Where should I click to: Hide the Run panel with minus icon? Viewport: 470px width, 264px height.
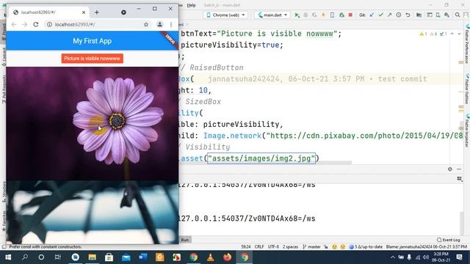pyautogui.click(x=459, y=169)
